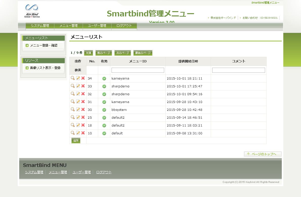
Task: Click the green valid checkmark on No. 34
Action: coord(104,79)
